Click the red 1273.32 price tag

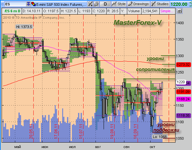[x=184, y=65]
